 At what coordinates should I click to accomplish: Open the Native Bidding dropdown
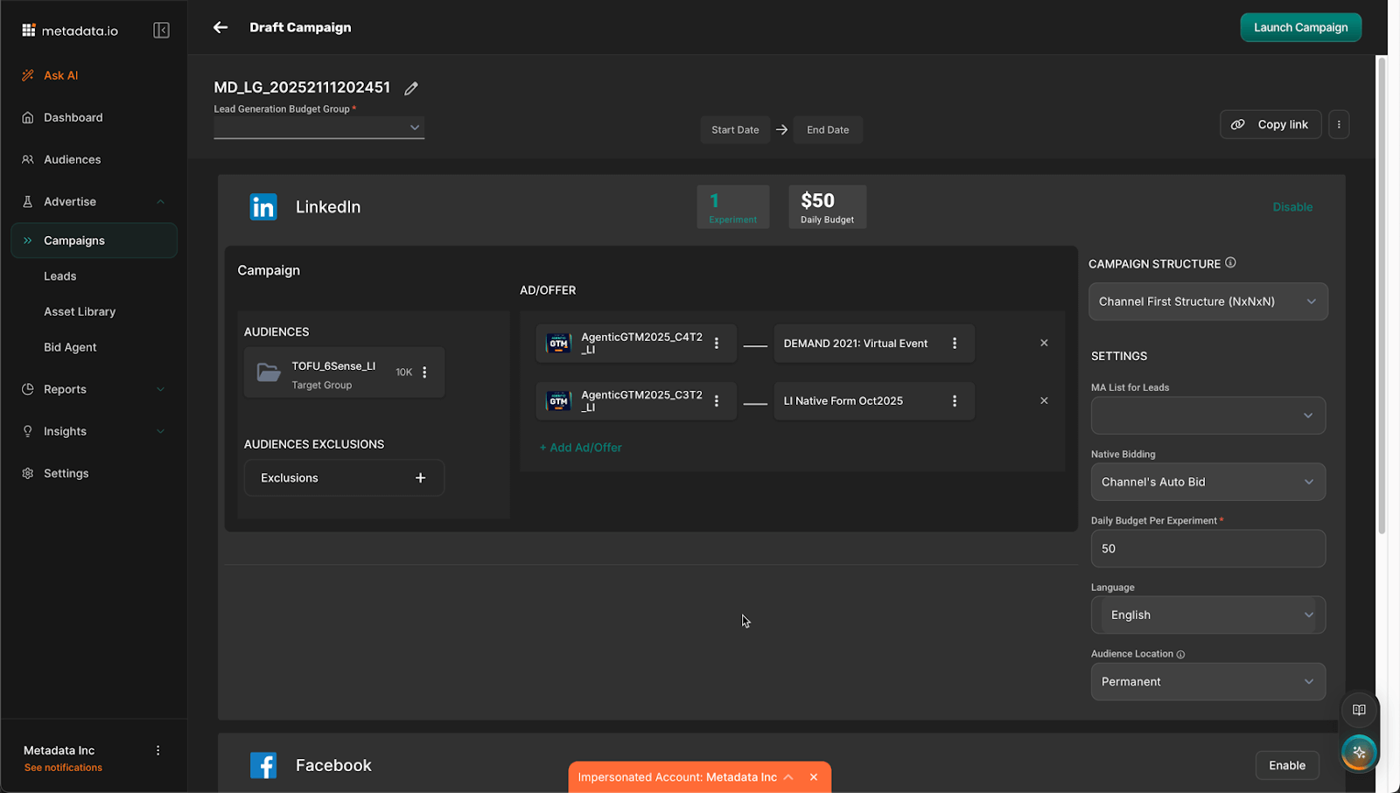click(x=1207, y=482)
